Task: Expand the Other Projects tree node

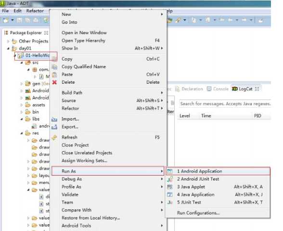Action: click(x=8, y=41)
